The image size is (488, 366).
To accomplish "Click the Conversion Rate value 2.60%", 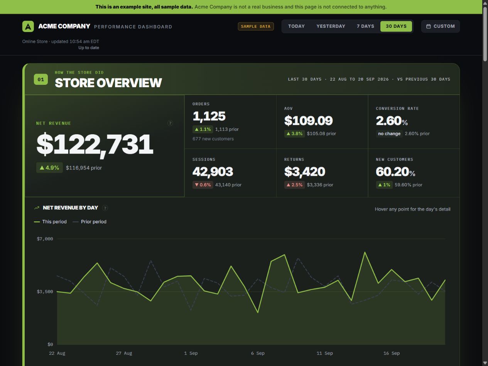I will pyautogui.click(x=392, y=121).
